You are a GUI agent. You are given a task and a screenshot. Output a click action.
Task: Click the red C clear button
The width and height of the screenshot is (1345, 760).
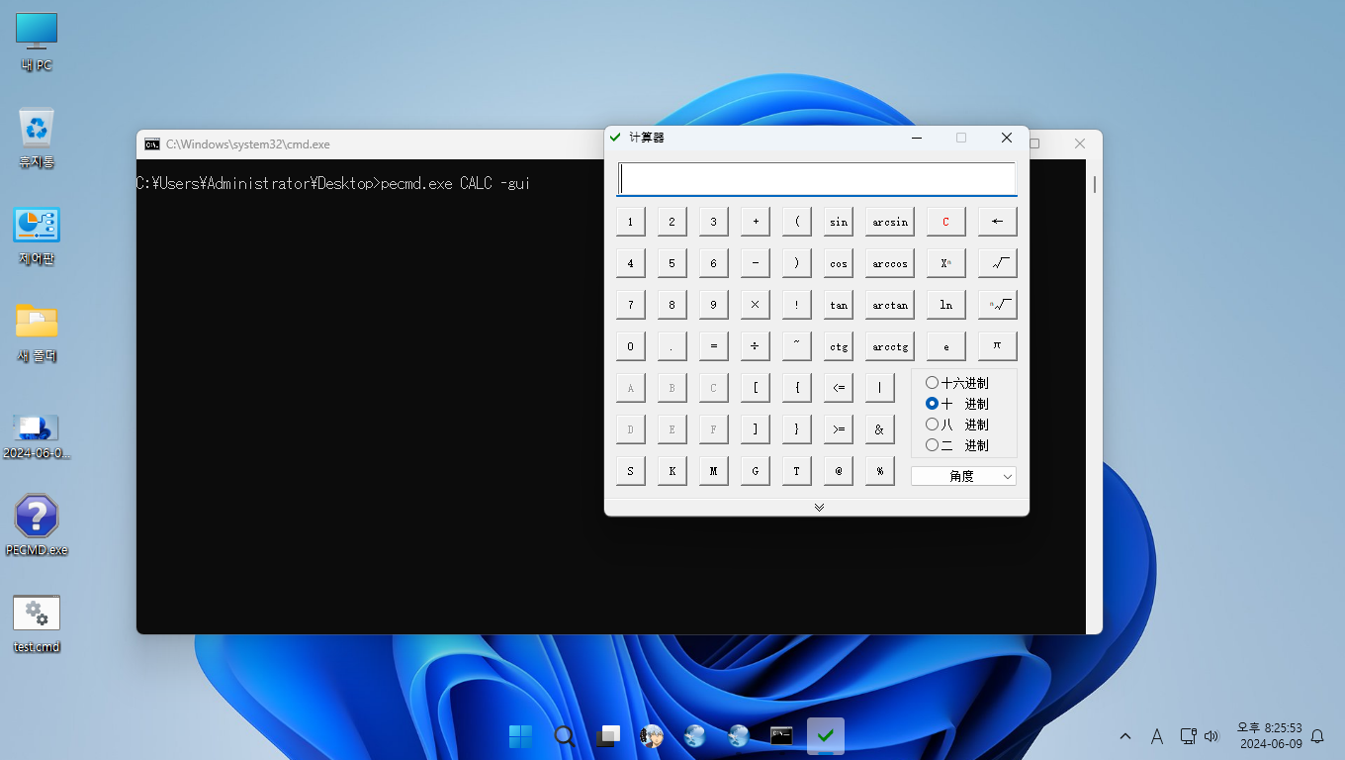coord(945,222)
